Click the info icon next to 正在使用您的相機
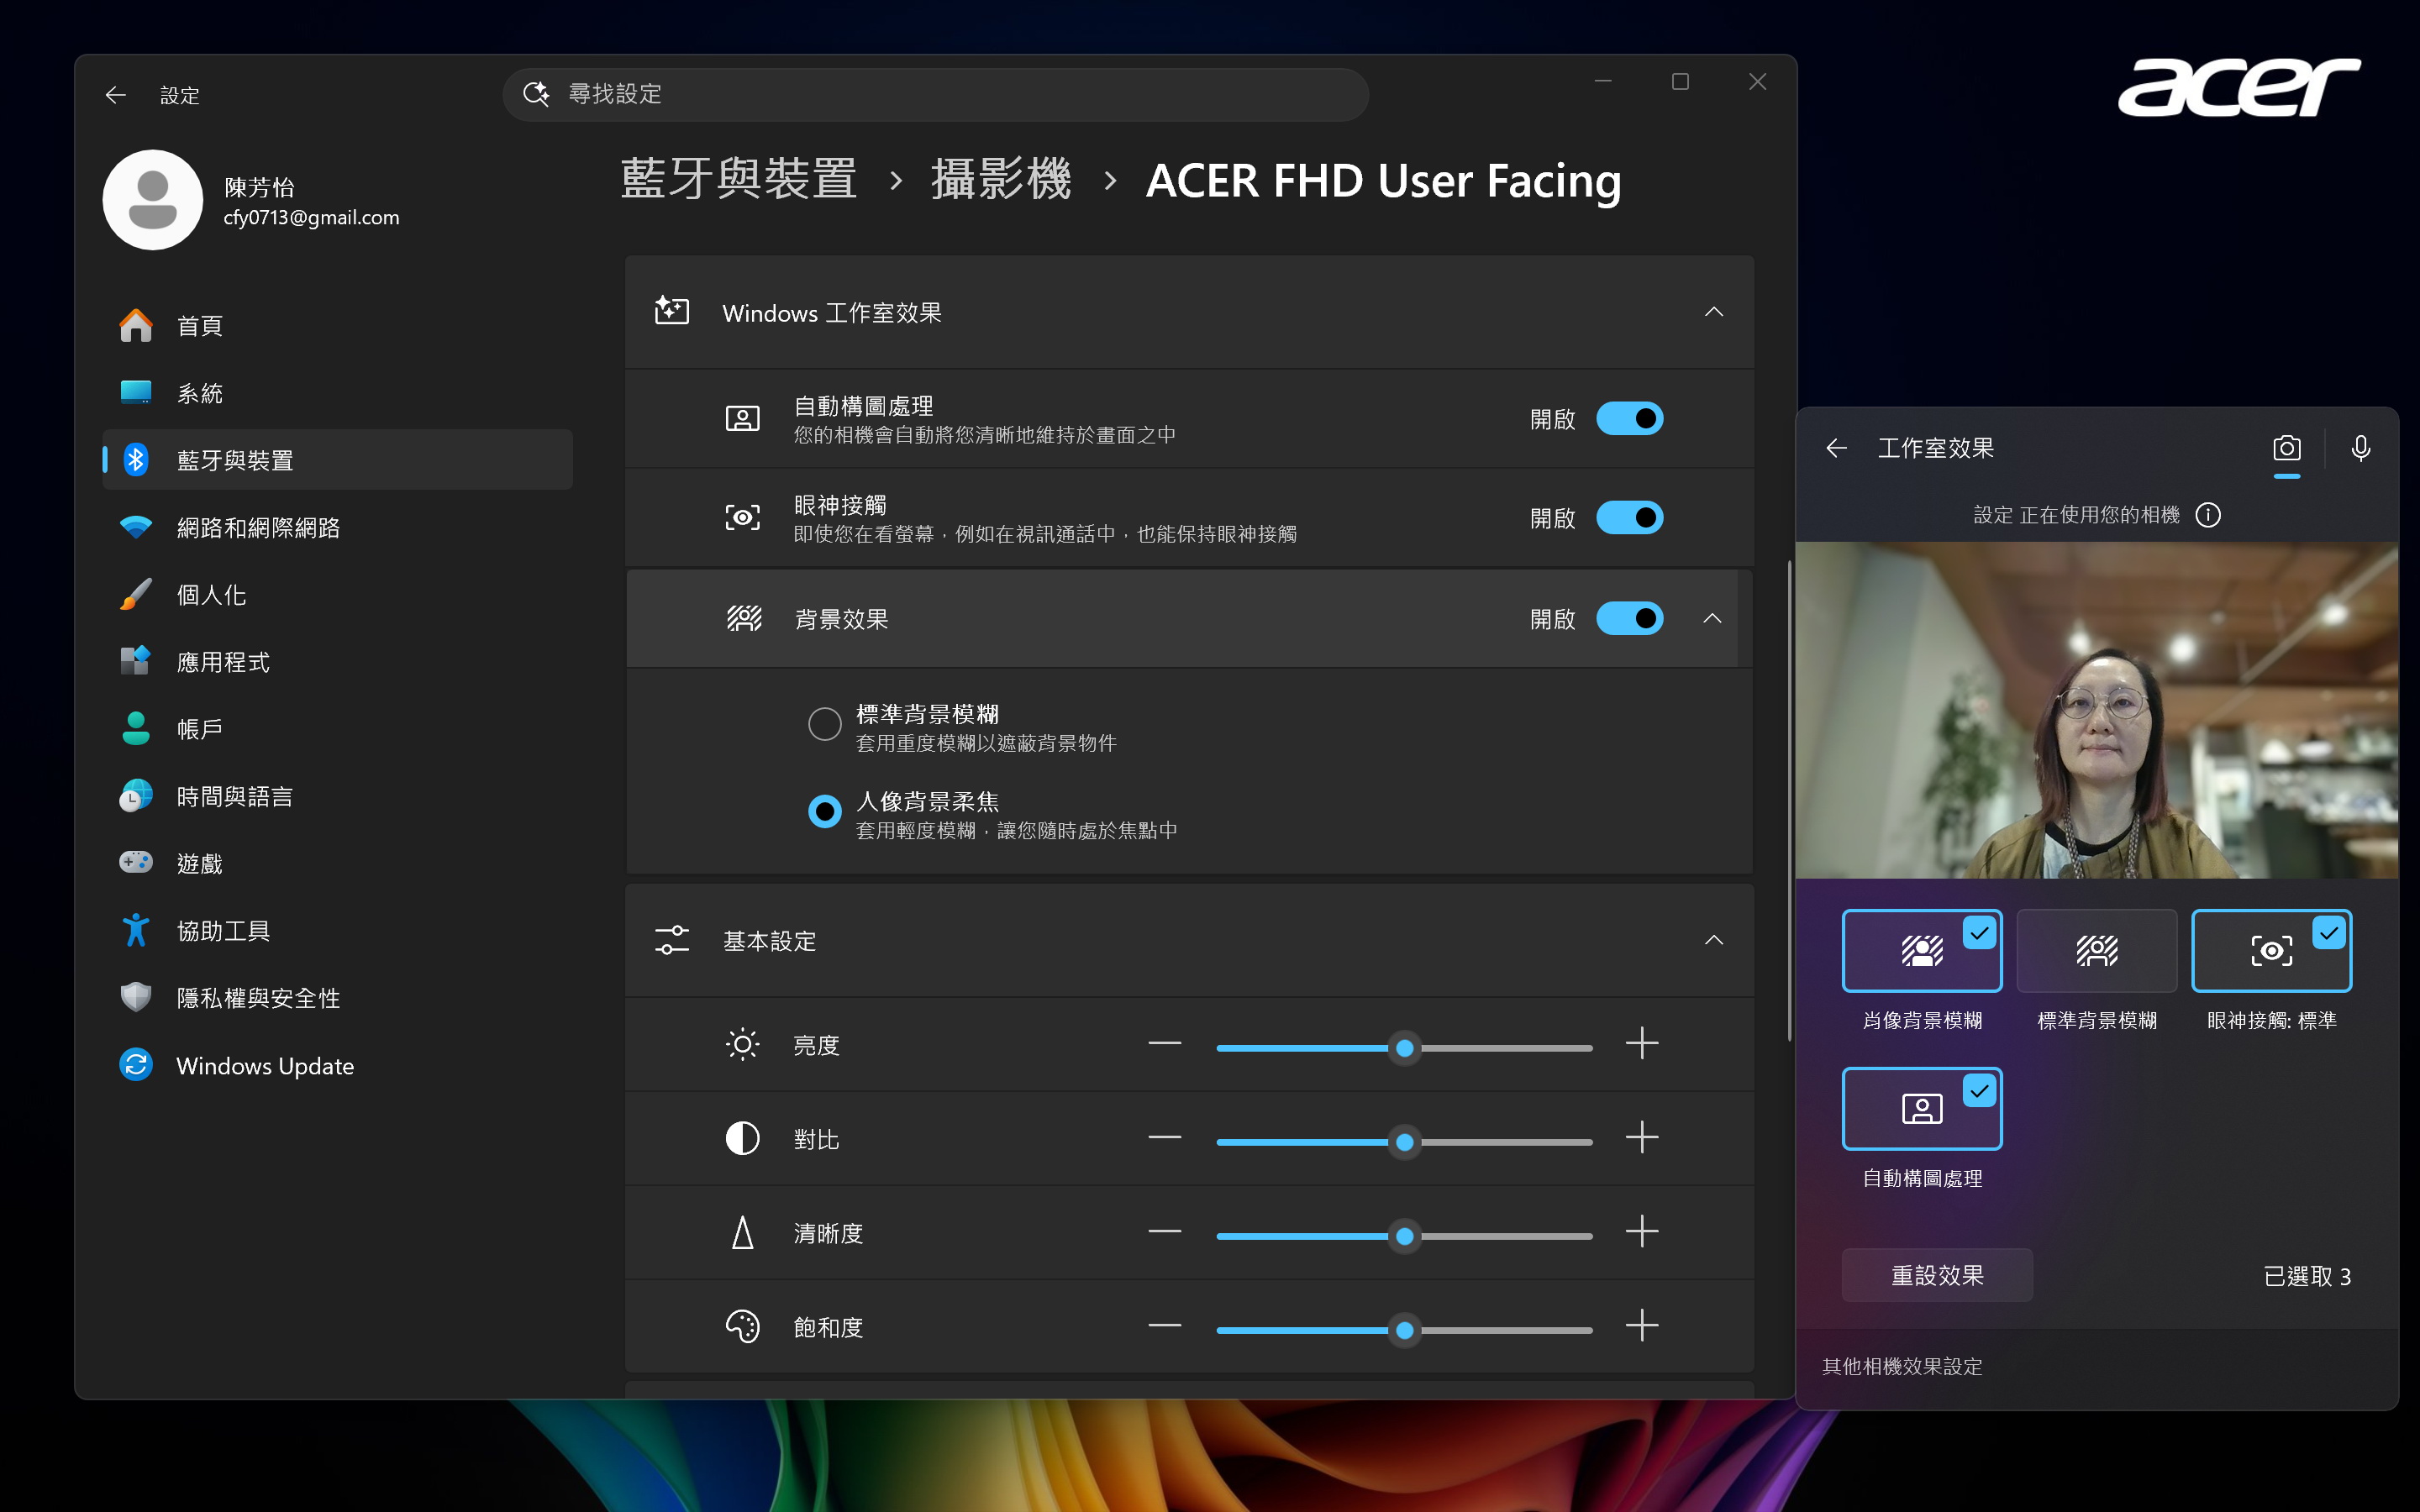2420x1512 pixels. point(2208,515)
